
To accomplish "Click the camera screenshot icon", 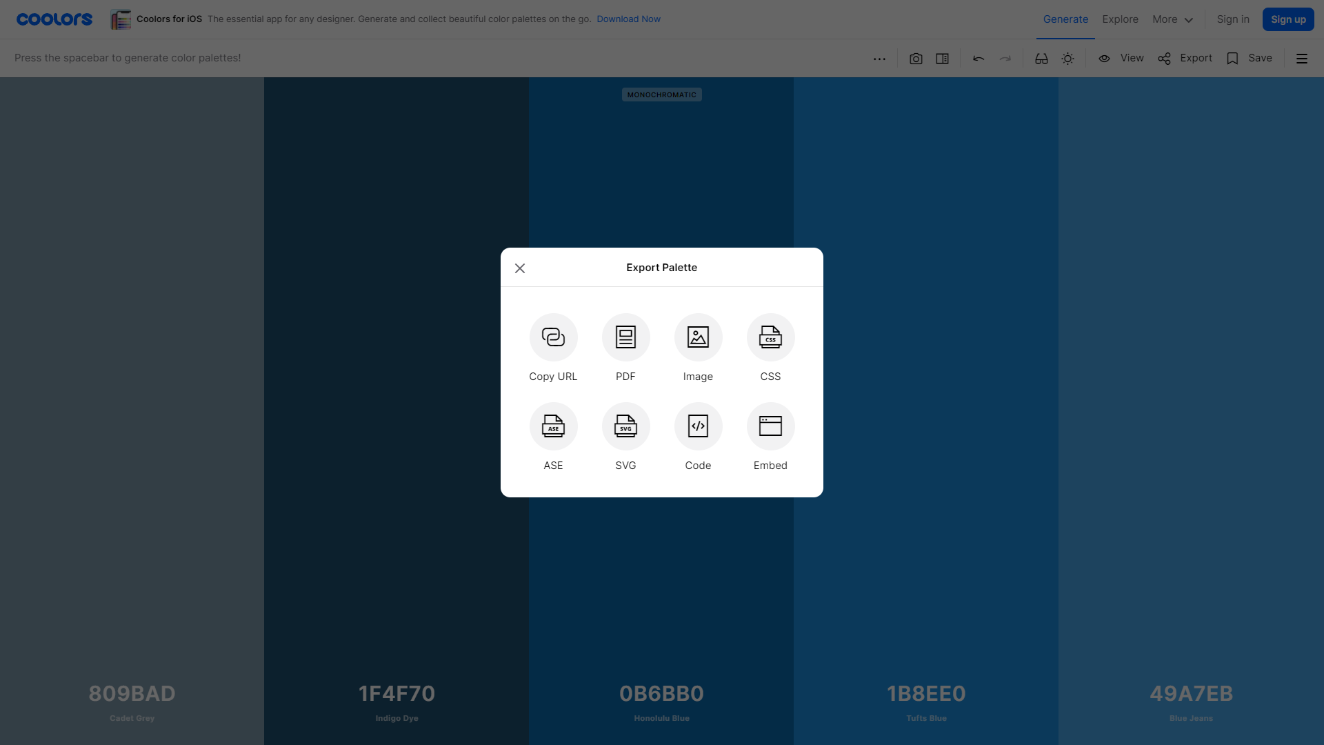I will [x=916, y=58].
